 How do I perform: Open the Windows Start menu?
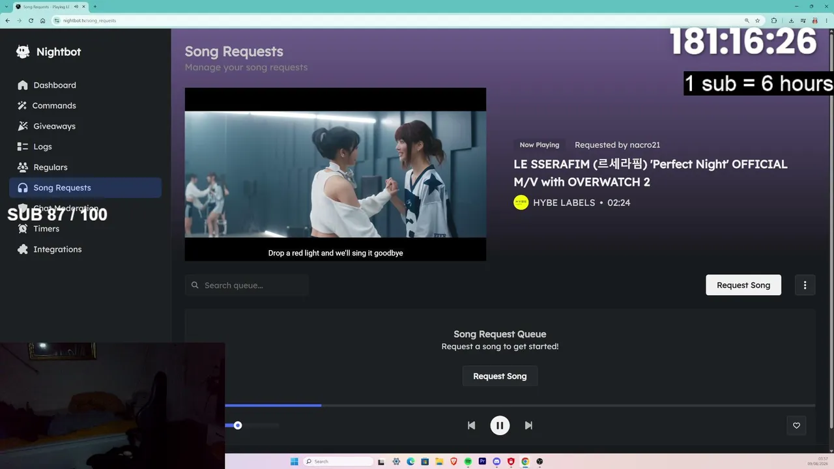click(x=294, y=462)
